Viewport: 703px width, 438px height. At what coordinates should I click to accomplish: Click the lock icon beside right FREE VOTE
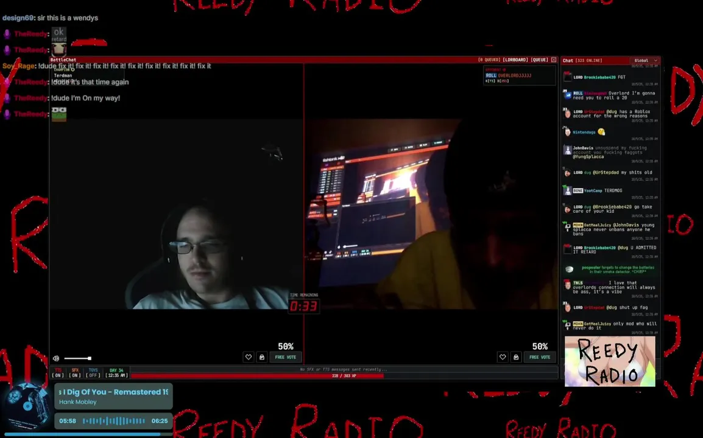click(516, 357)
